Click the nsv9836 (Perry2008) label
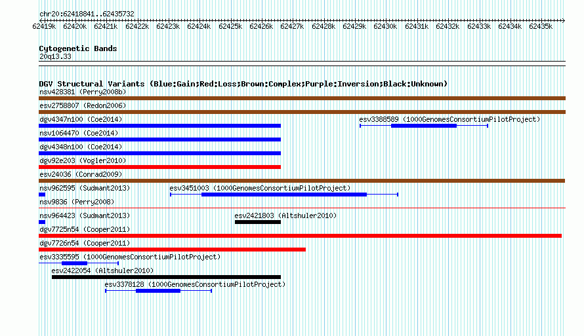584x336 pixels. [x=77, y=202]
